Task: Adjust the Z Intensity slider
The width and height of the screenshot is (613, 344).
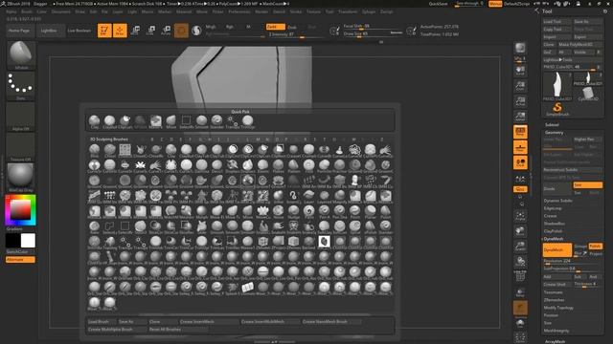Action: pyautogui.click(x=296, y=34)
